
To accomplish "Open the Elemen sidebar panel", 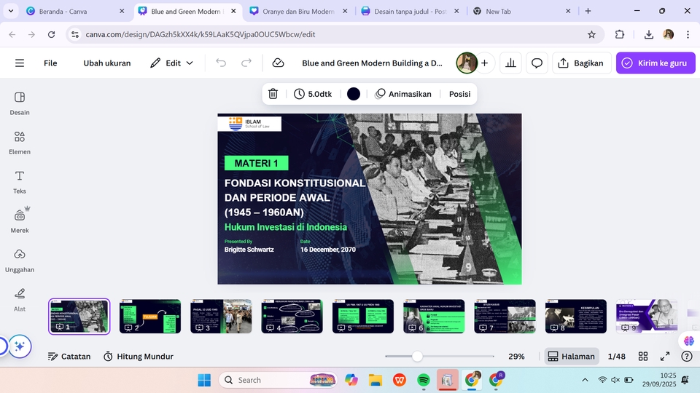I will coord(20,143).
